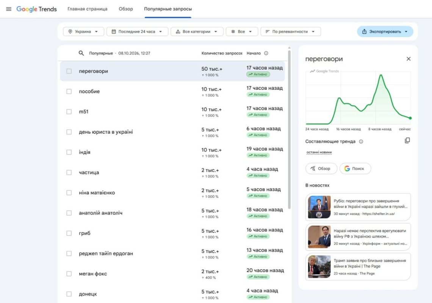Expand the Последние 24 часа time filter
Screen dimensions: 432x303
pyautogui.click(x=137, y=31)
